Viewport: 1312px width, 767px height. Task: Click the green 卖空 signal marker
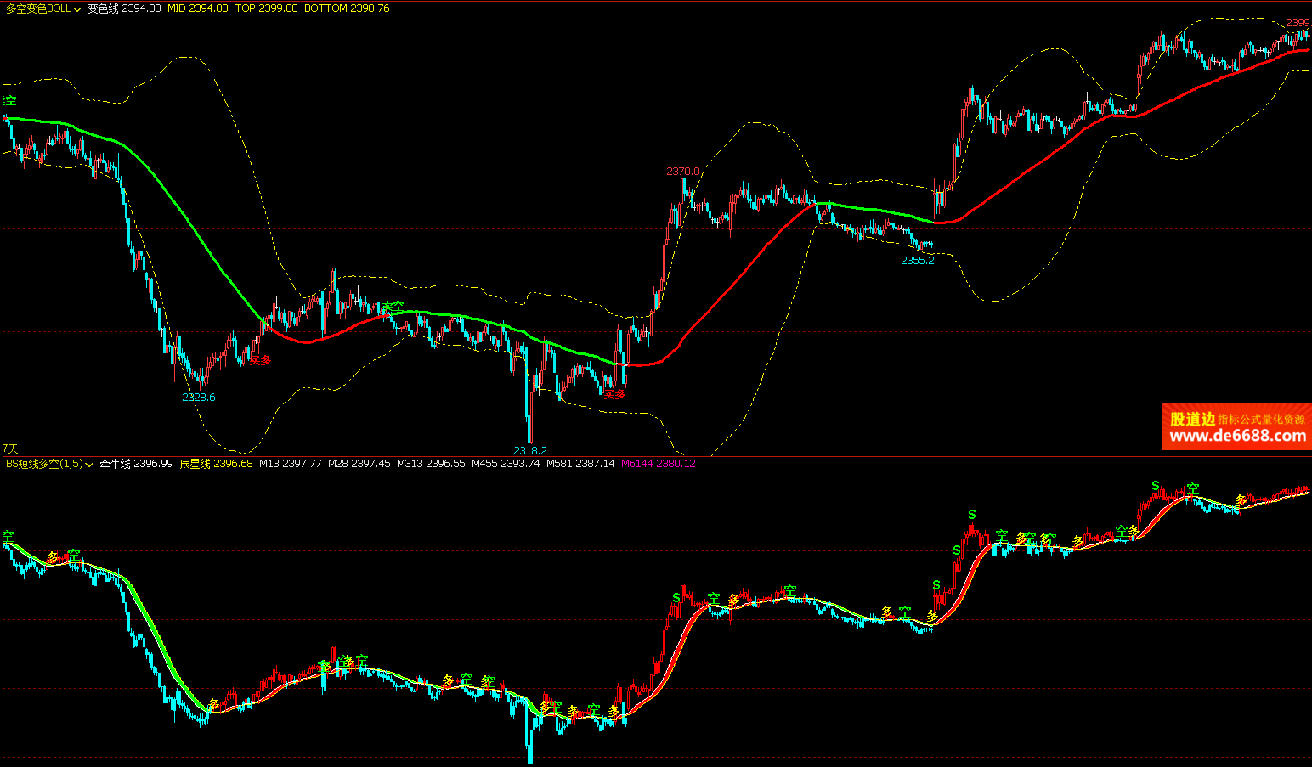coord(393,306)
